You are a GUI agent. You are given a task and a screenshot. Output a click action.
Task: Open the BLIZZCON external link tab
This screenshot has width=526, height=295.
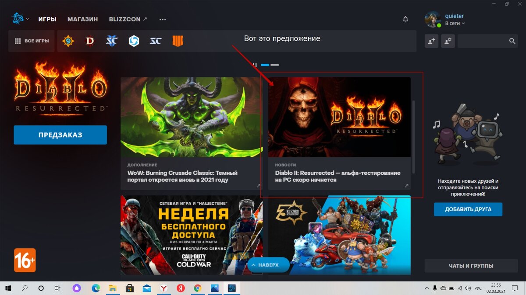128,19
